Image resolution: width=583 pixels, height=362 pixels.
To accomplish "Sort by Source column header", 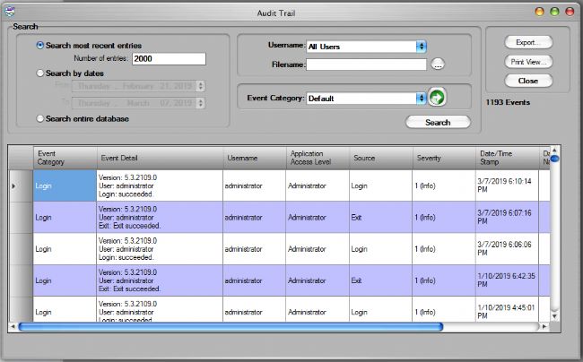I will pos(381,158).
